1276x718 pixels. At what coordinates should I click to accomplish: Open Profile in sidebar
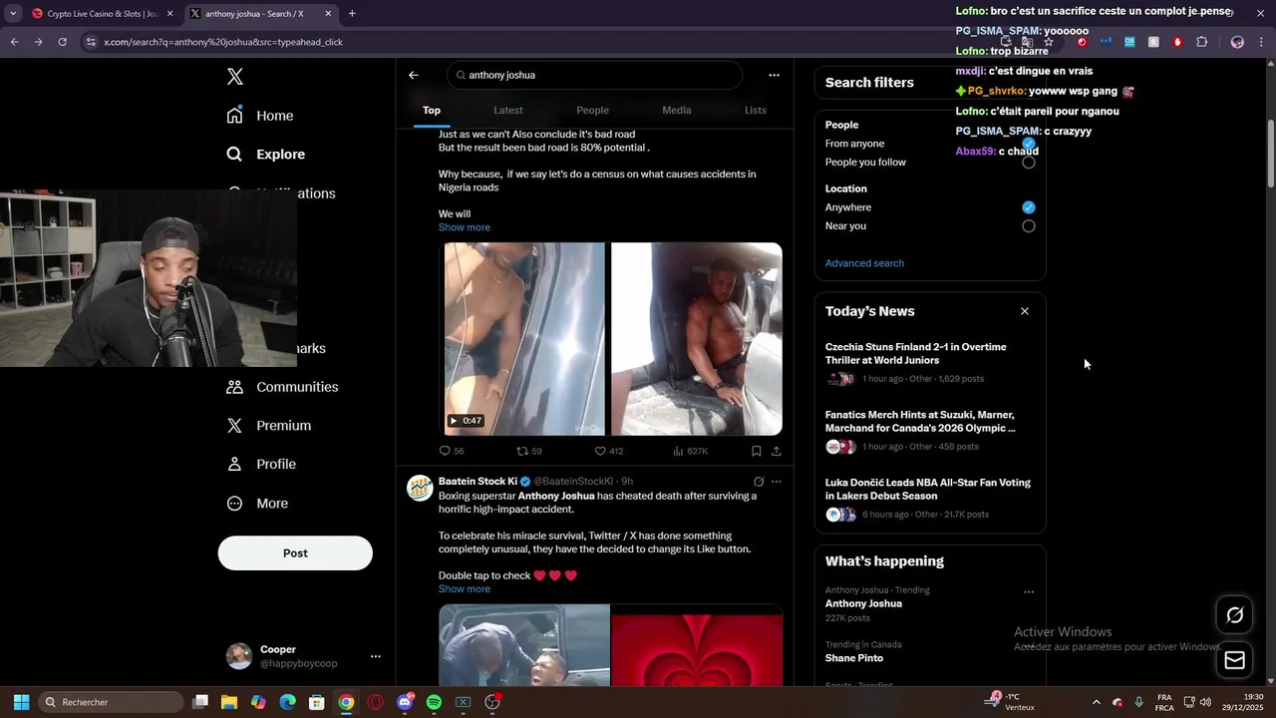click(261, 465)
